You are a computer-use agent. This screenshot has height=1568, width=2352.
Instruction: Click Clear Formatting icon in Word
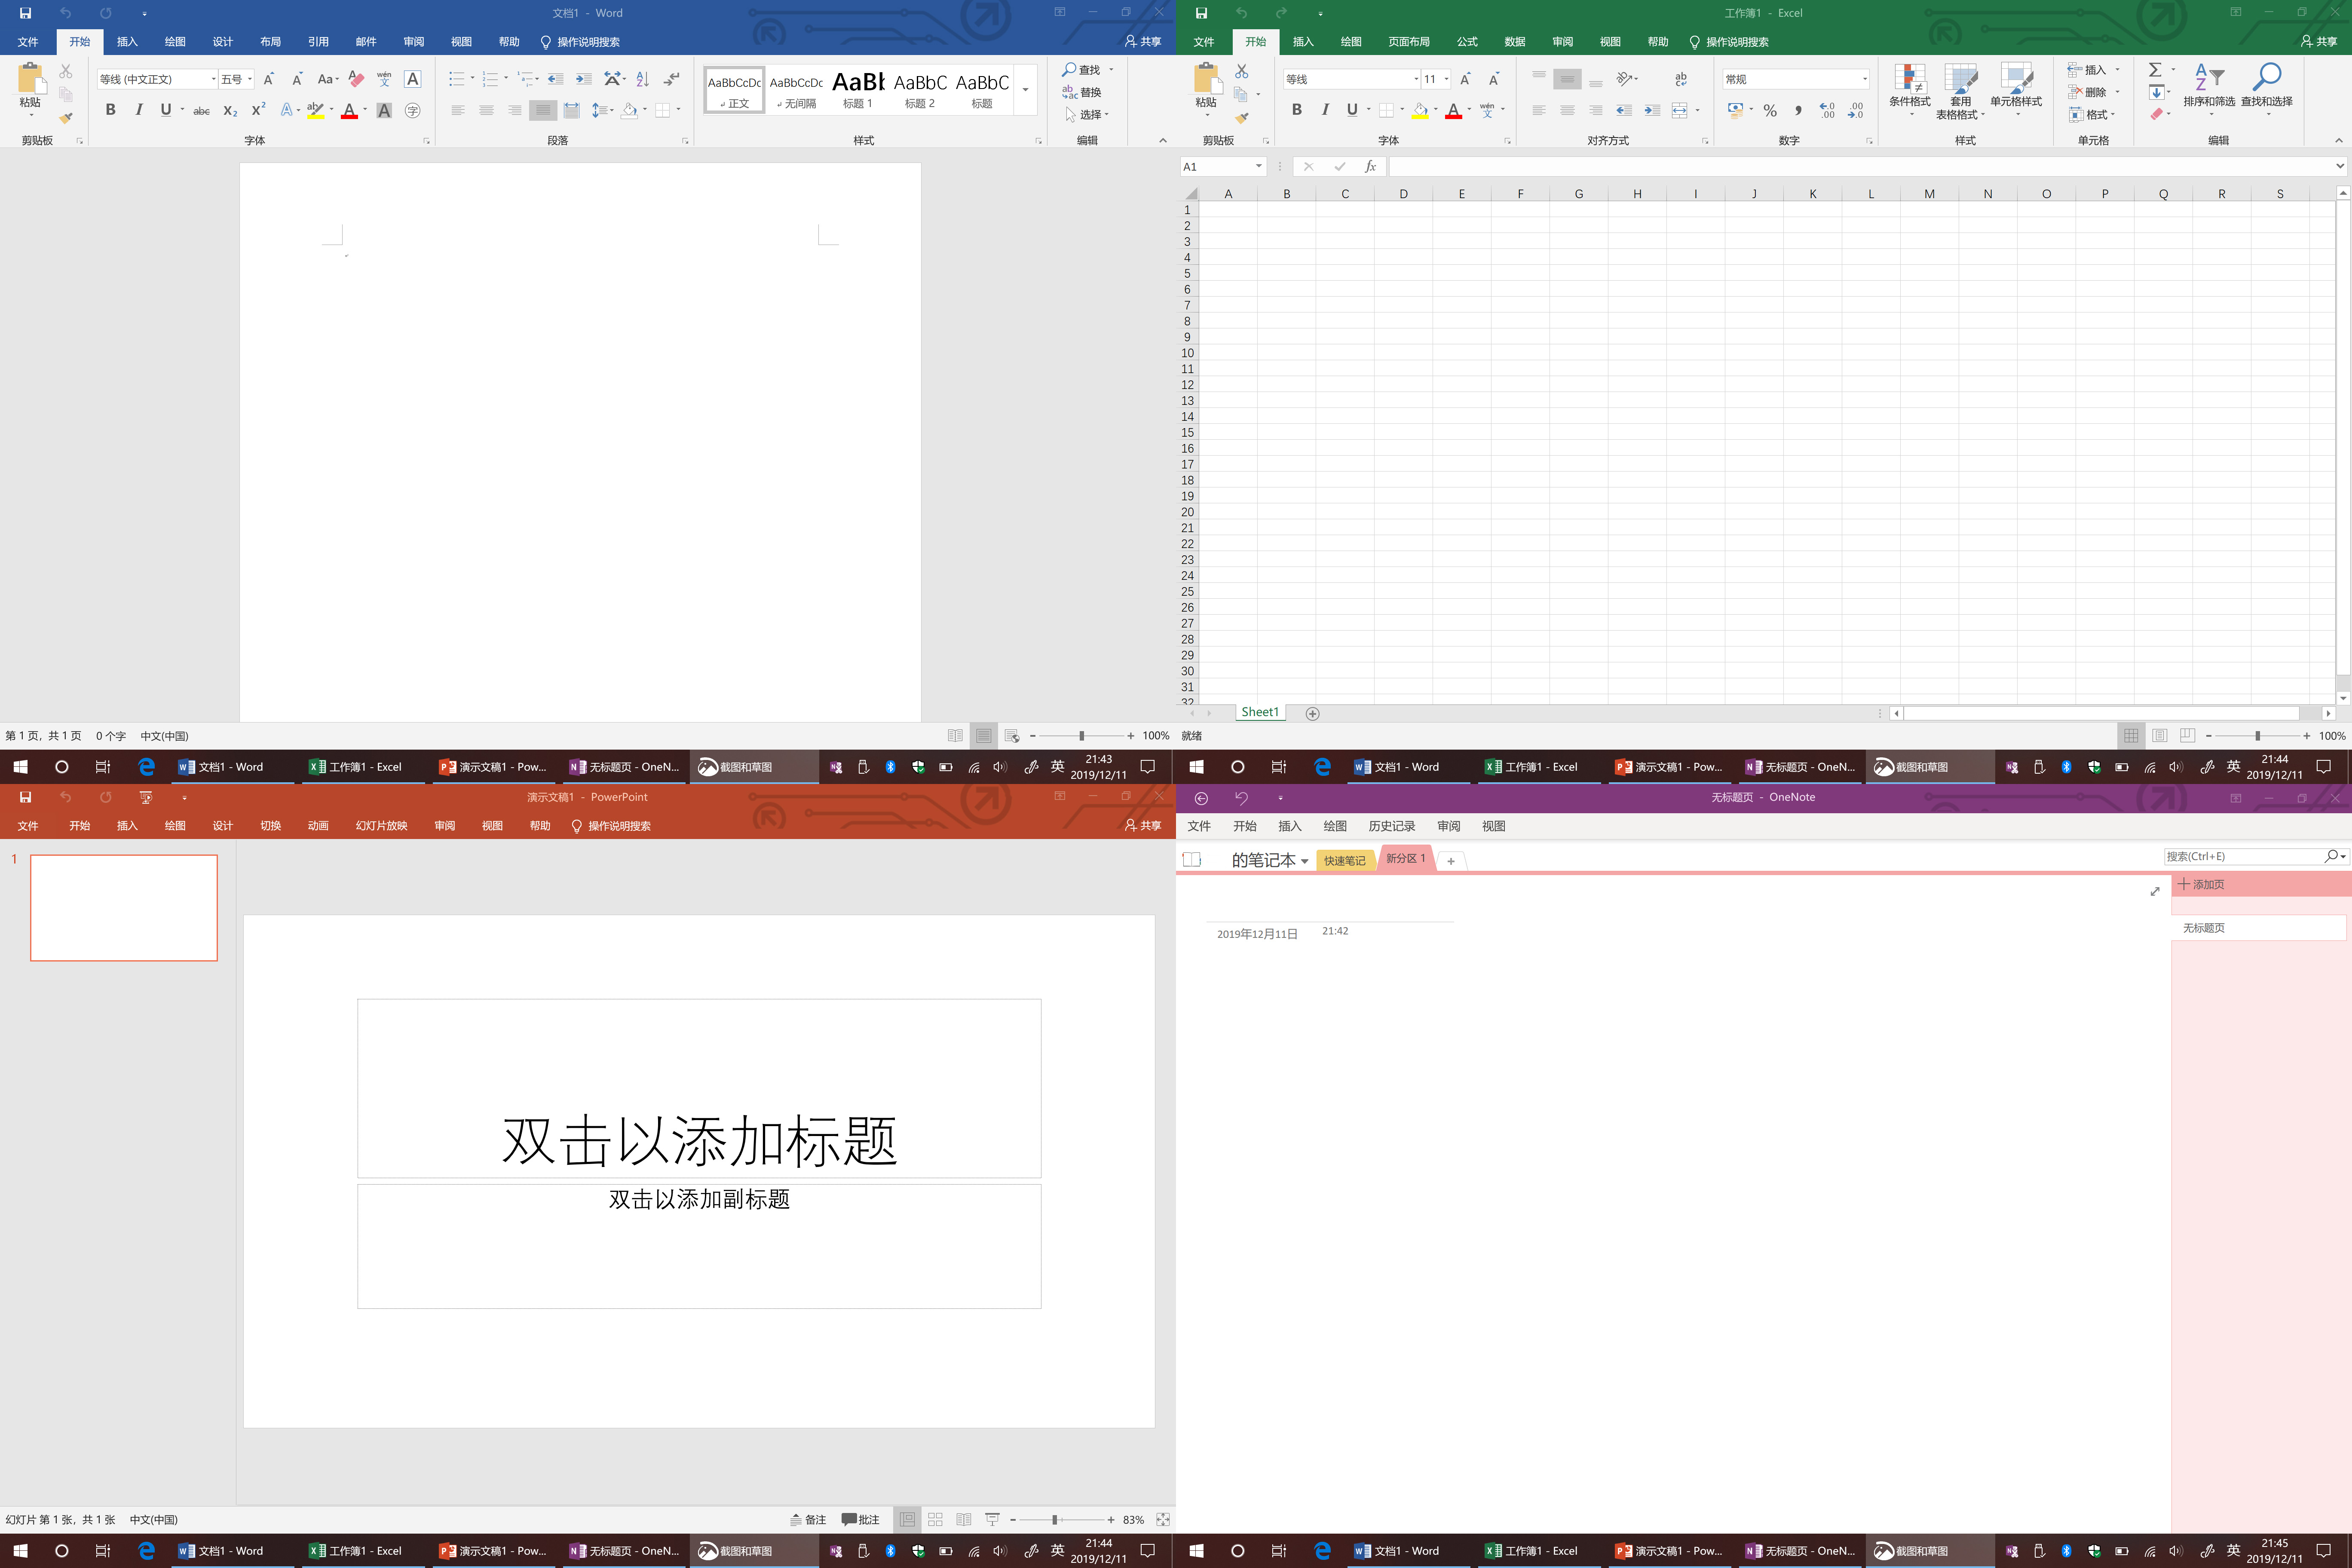coord(356,79)
